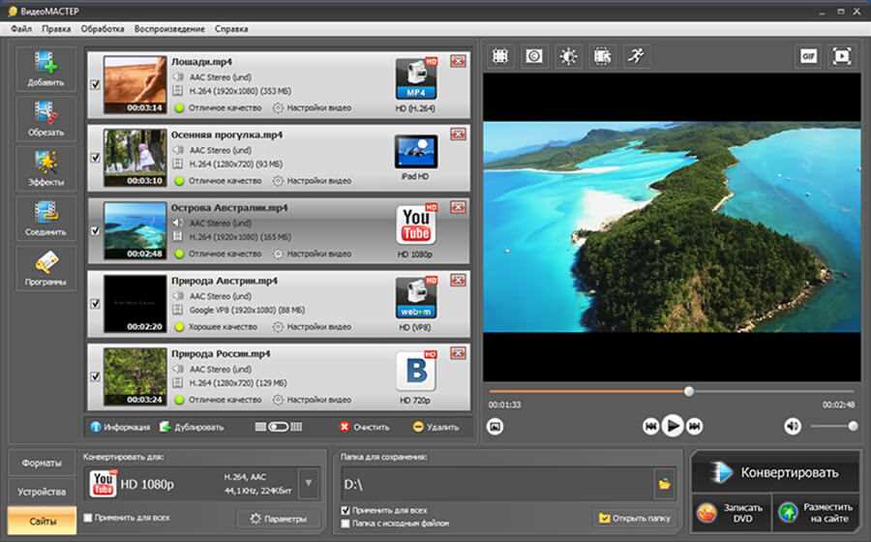Image resolution: width=871 pixels, height=542 pixels.
Task: Play the video in preview
Action: pyautogui.click(x=673, y=427)
